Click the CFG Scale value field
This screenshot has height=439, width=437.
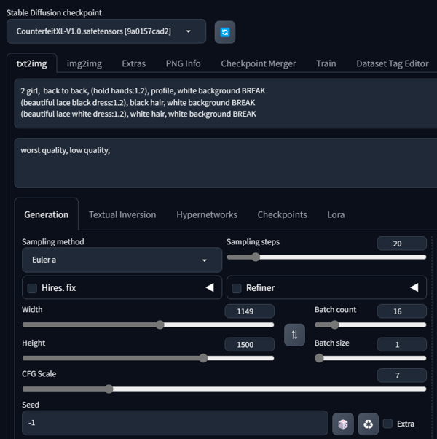(401, 376)
